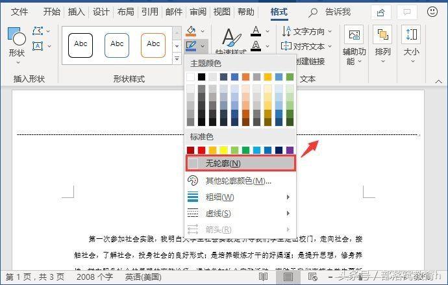
Task: Pick the standard yellow color swatch
Action: tap(224, 150)
